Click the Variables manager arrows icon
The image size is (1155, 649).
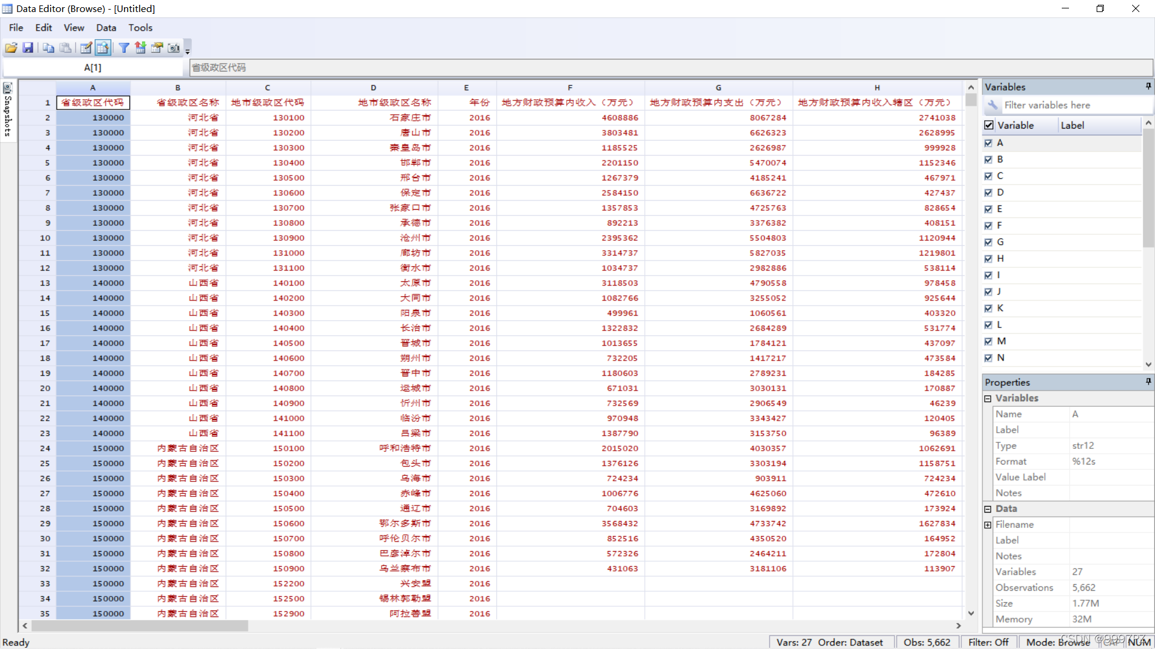[x=140, y=48]
